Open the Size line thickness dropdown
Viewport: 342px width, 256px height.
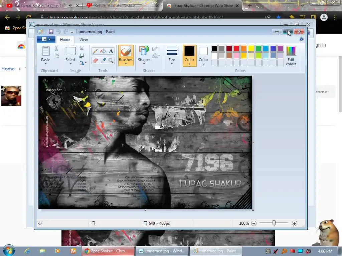(172, 55)
